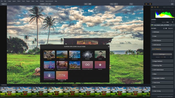Click the Get More Aurora HDR Looks tile
Image resolution: width=175 pixels, height=98 pixels.
[x=62, y=75]
